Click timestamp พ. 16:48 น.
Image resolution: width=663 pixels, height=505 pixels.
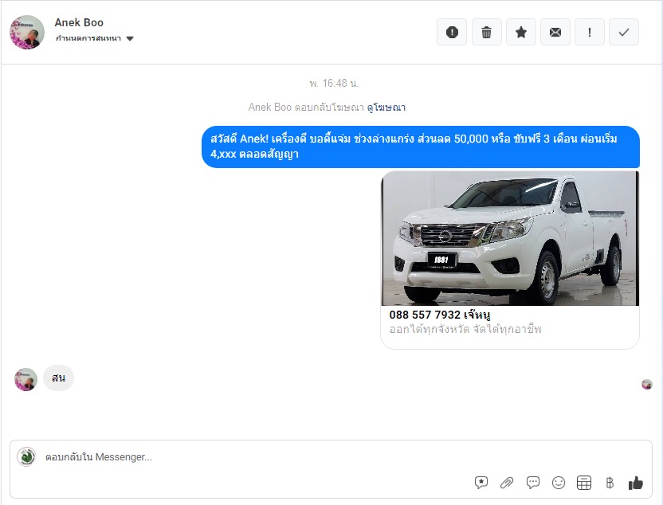pos(334,84)
